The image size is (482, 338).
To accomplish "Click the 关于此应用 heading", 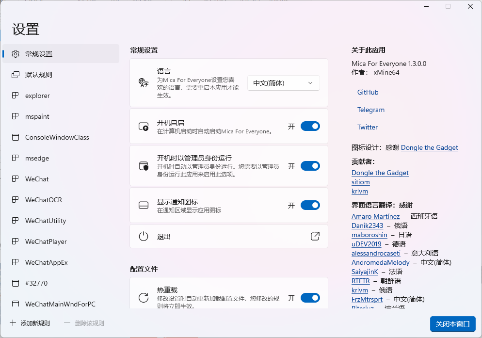I will click(368, 50).
